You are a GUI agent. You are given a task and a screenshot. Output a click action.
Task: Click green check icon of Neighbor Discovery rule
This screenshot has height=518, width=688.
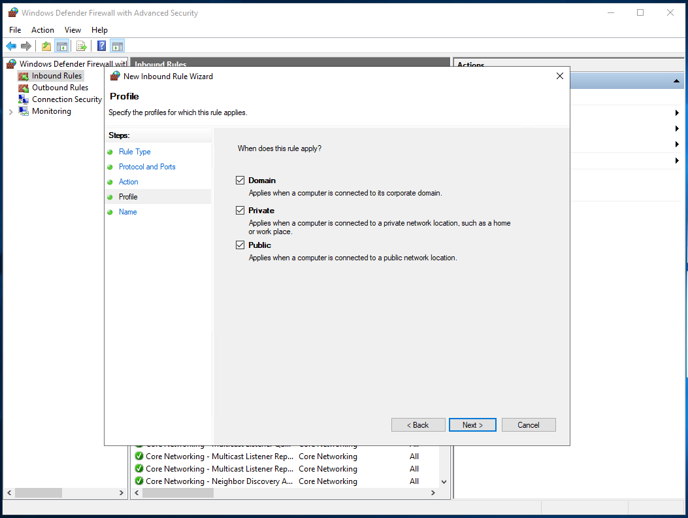pyautogui.click(x=139, y=481)
